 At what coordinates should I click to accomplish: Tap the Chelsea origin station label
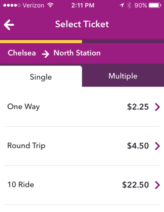tap(22, 53)
